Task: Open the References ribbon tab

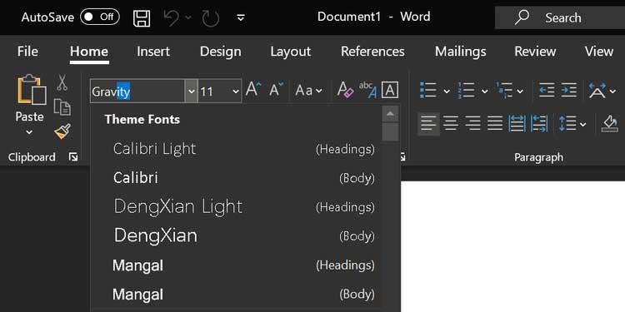Action: coord(372,52)
